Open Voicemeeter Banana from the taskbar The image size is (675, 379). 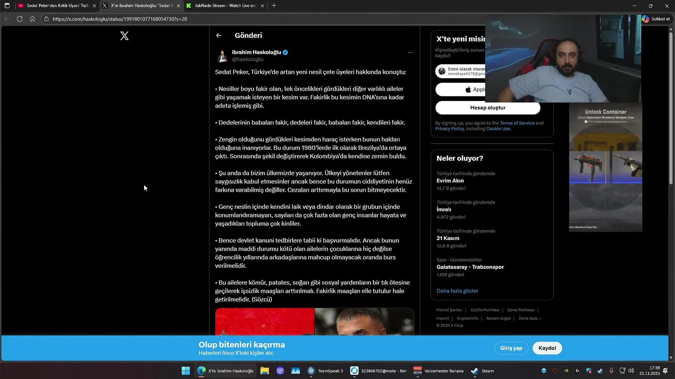click(438, 371)
